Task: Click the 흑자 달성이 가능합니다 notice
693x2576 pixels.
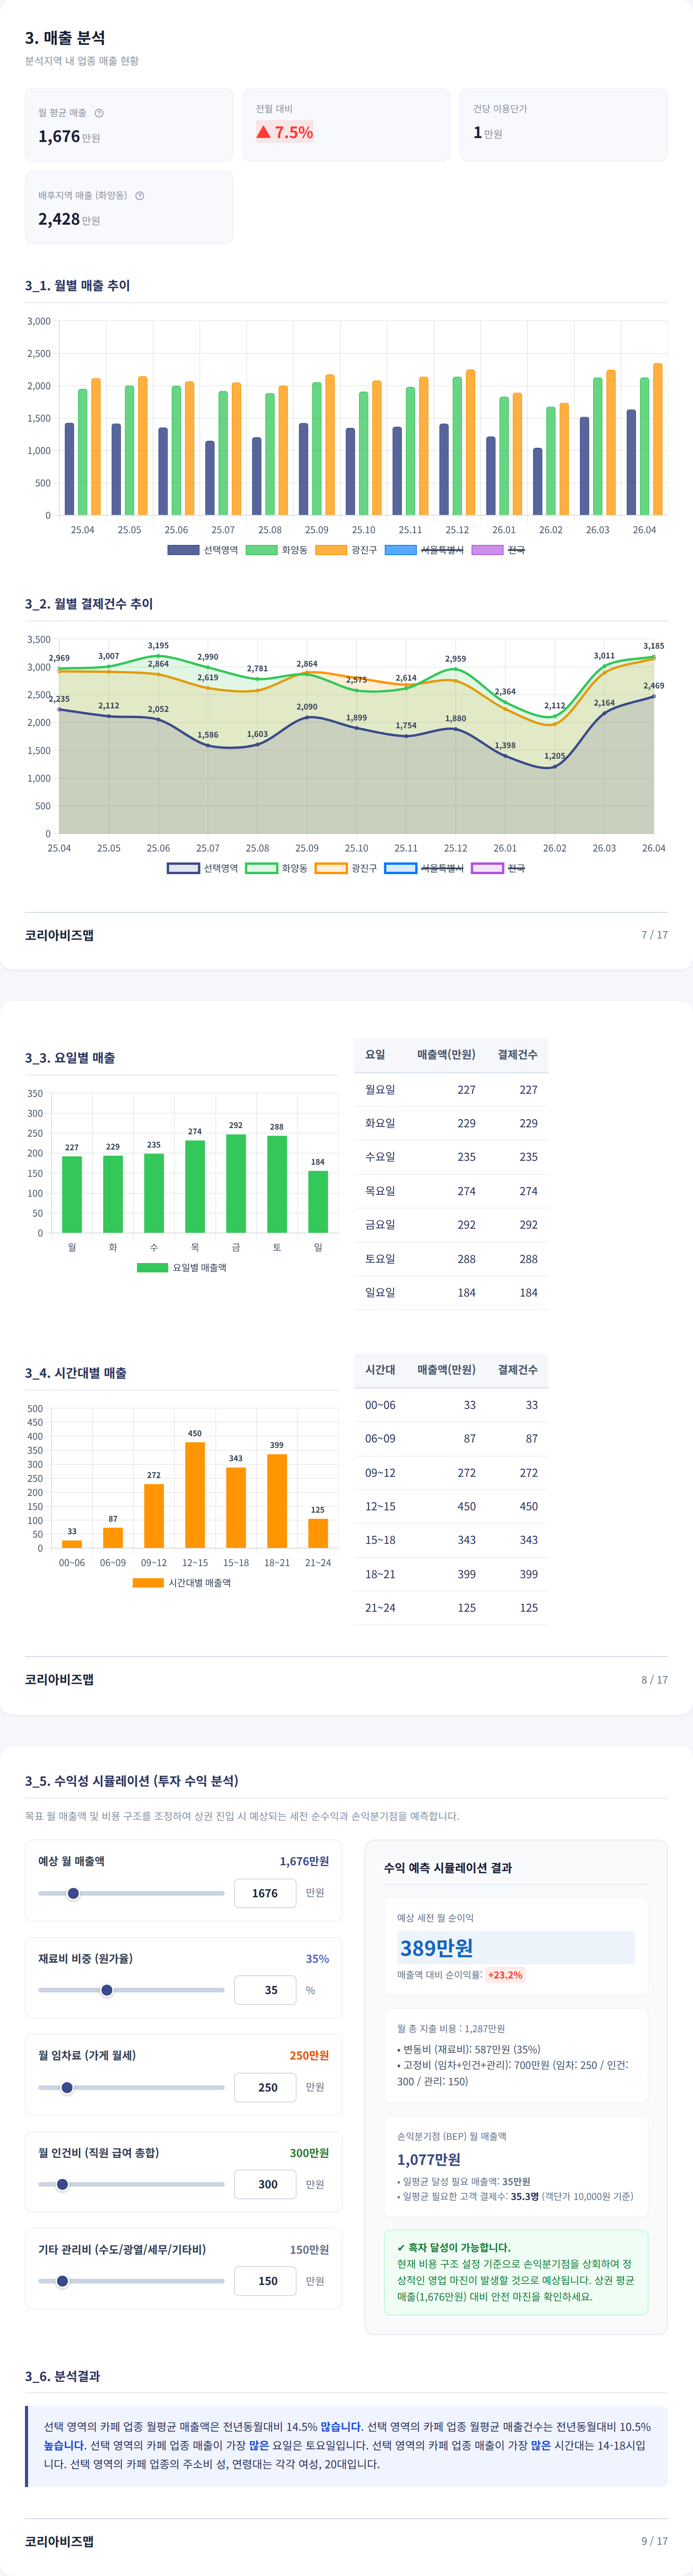Action: 516,2272
